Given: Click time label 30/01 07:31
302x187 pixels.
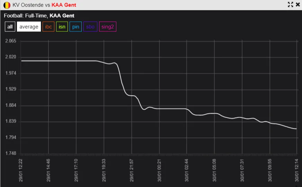Looking at the screenshot, I should click(x=242, y=170).
